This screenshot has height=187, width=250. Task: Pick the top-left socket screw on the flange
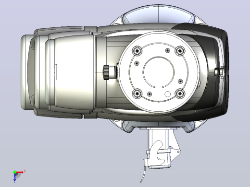coord(137,51)
